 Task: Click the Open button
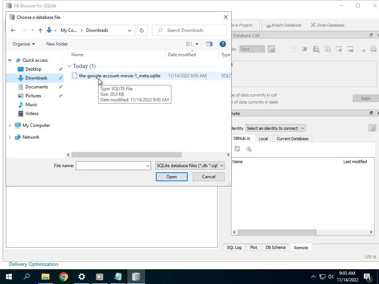click(172, 177)
